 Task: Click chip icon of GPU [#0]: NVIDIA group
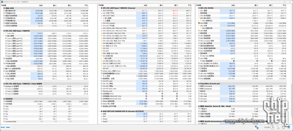click(x=199, y=8)
